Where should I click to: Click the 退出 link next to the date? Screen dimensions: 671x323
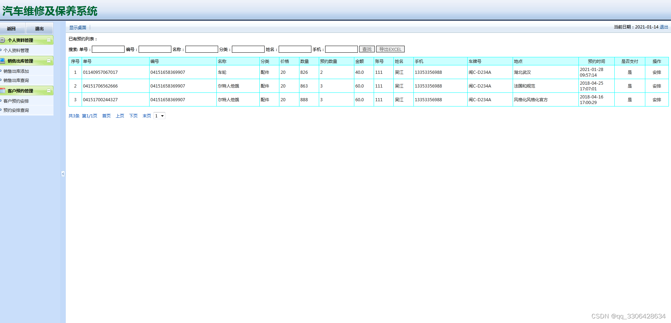[664, 27]
